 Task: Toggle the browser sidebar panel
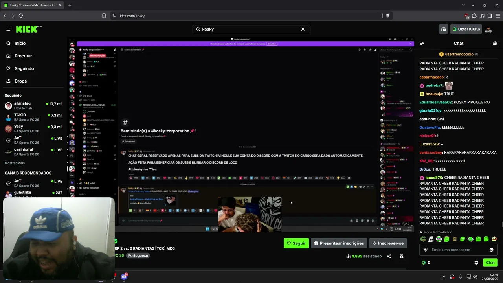(490, 16)
